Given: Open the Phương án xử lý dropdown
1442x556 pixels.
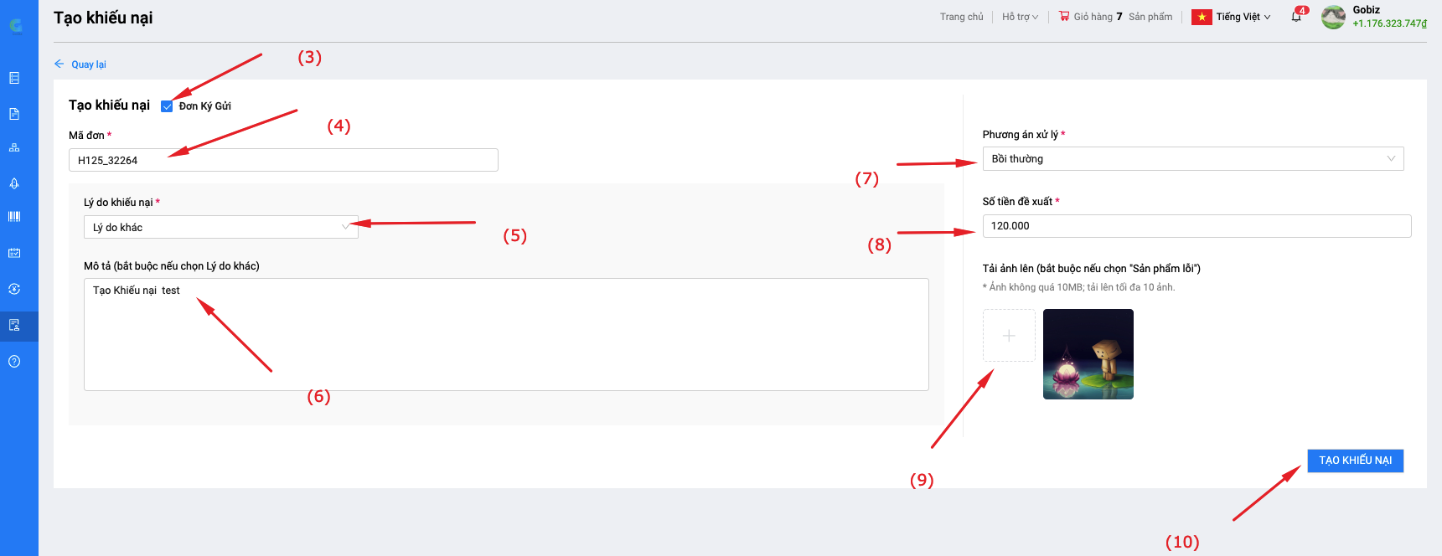Looking at the screenshot, I should point(1192,159).
